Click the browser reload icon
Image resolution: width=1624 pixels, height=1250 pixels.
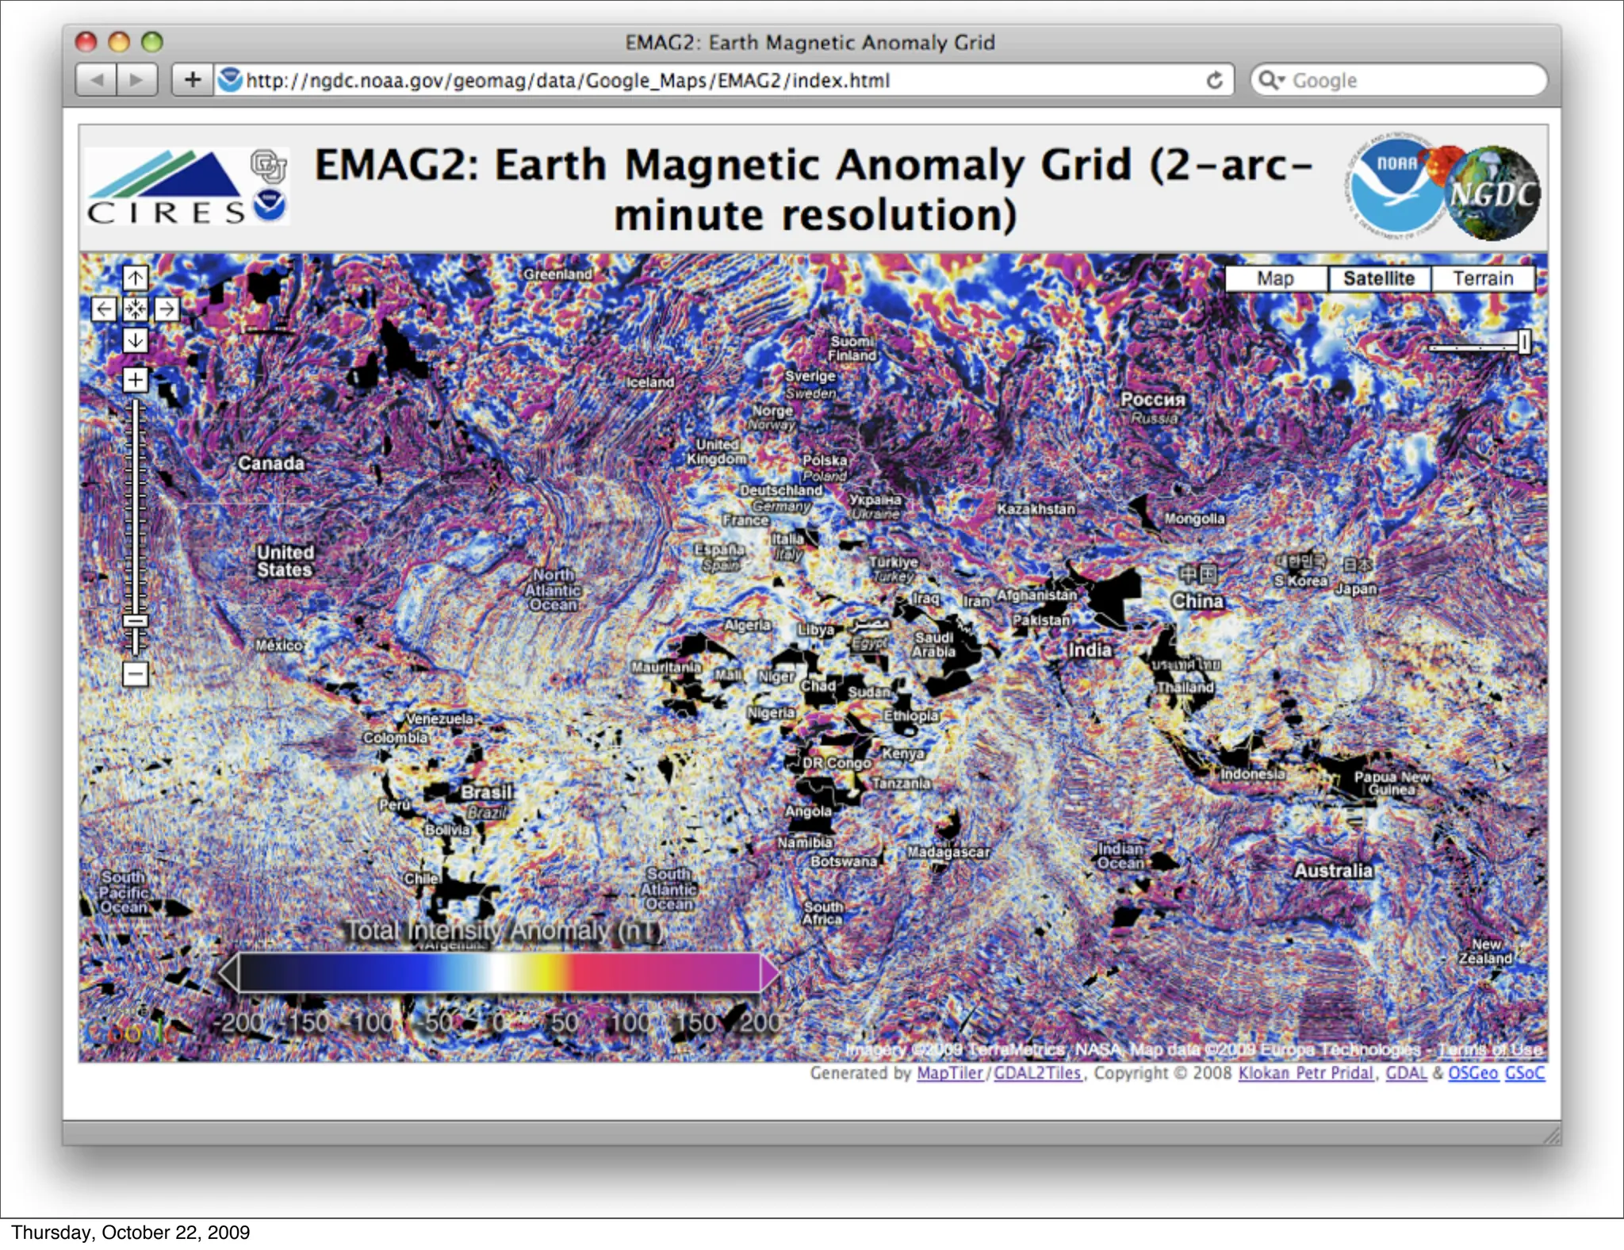(x=1214, y=80)
